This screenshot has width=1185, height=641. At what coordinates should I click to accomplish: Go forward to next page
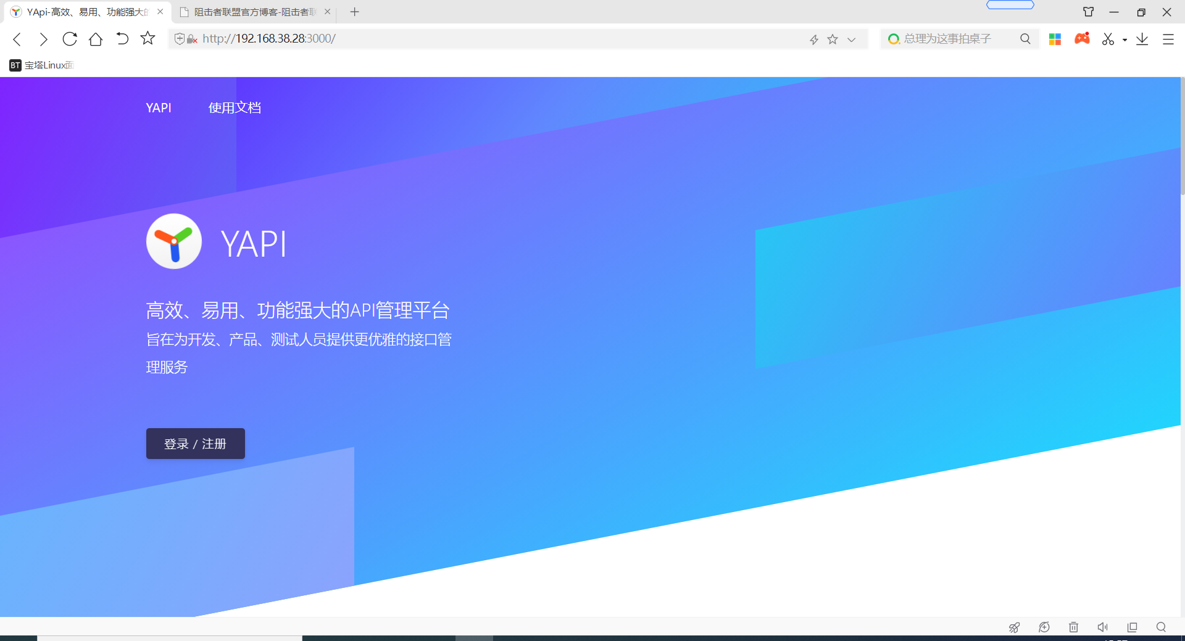click(x=43, y=39)
